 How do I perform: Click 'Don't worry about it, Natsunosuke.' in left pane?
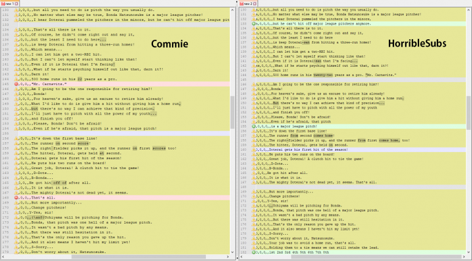(x=68, y=252)
